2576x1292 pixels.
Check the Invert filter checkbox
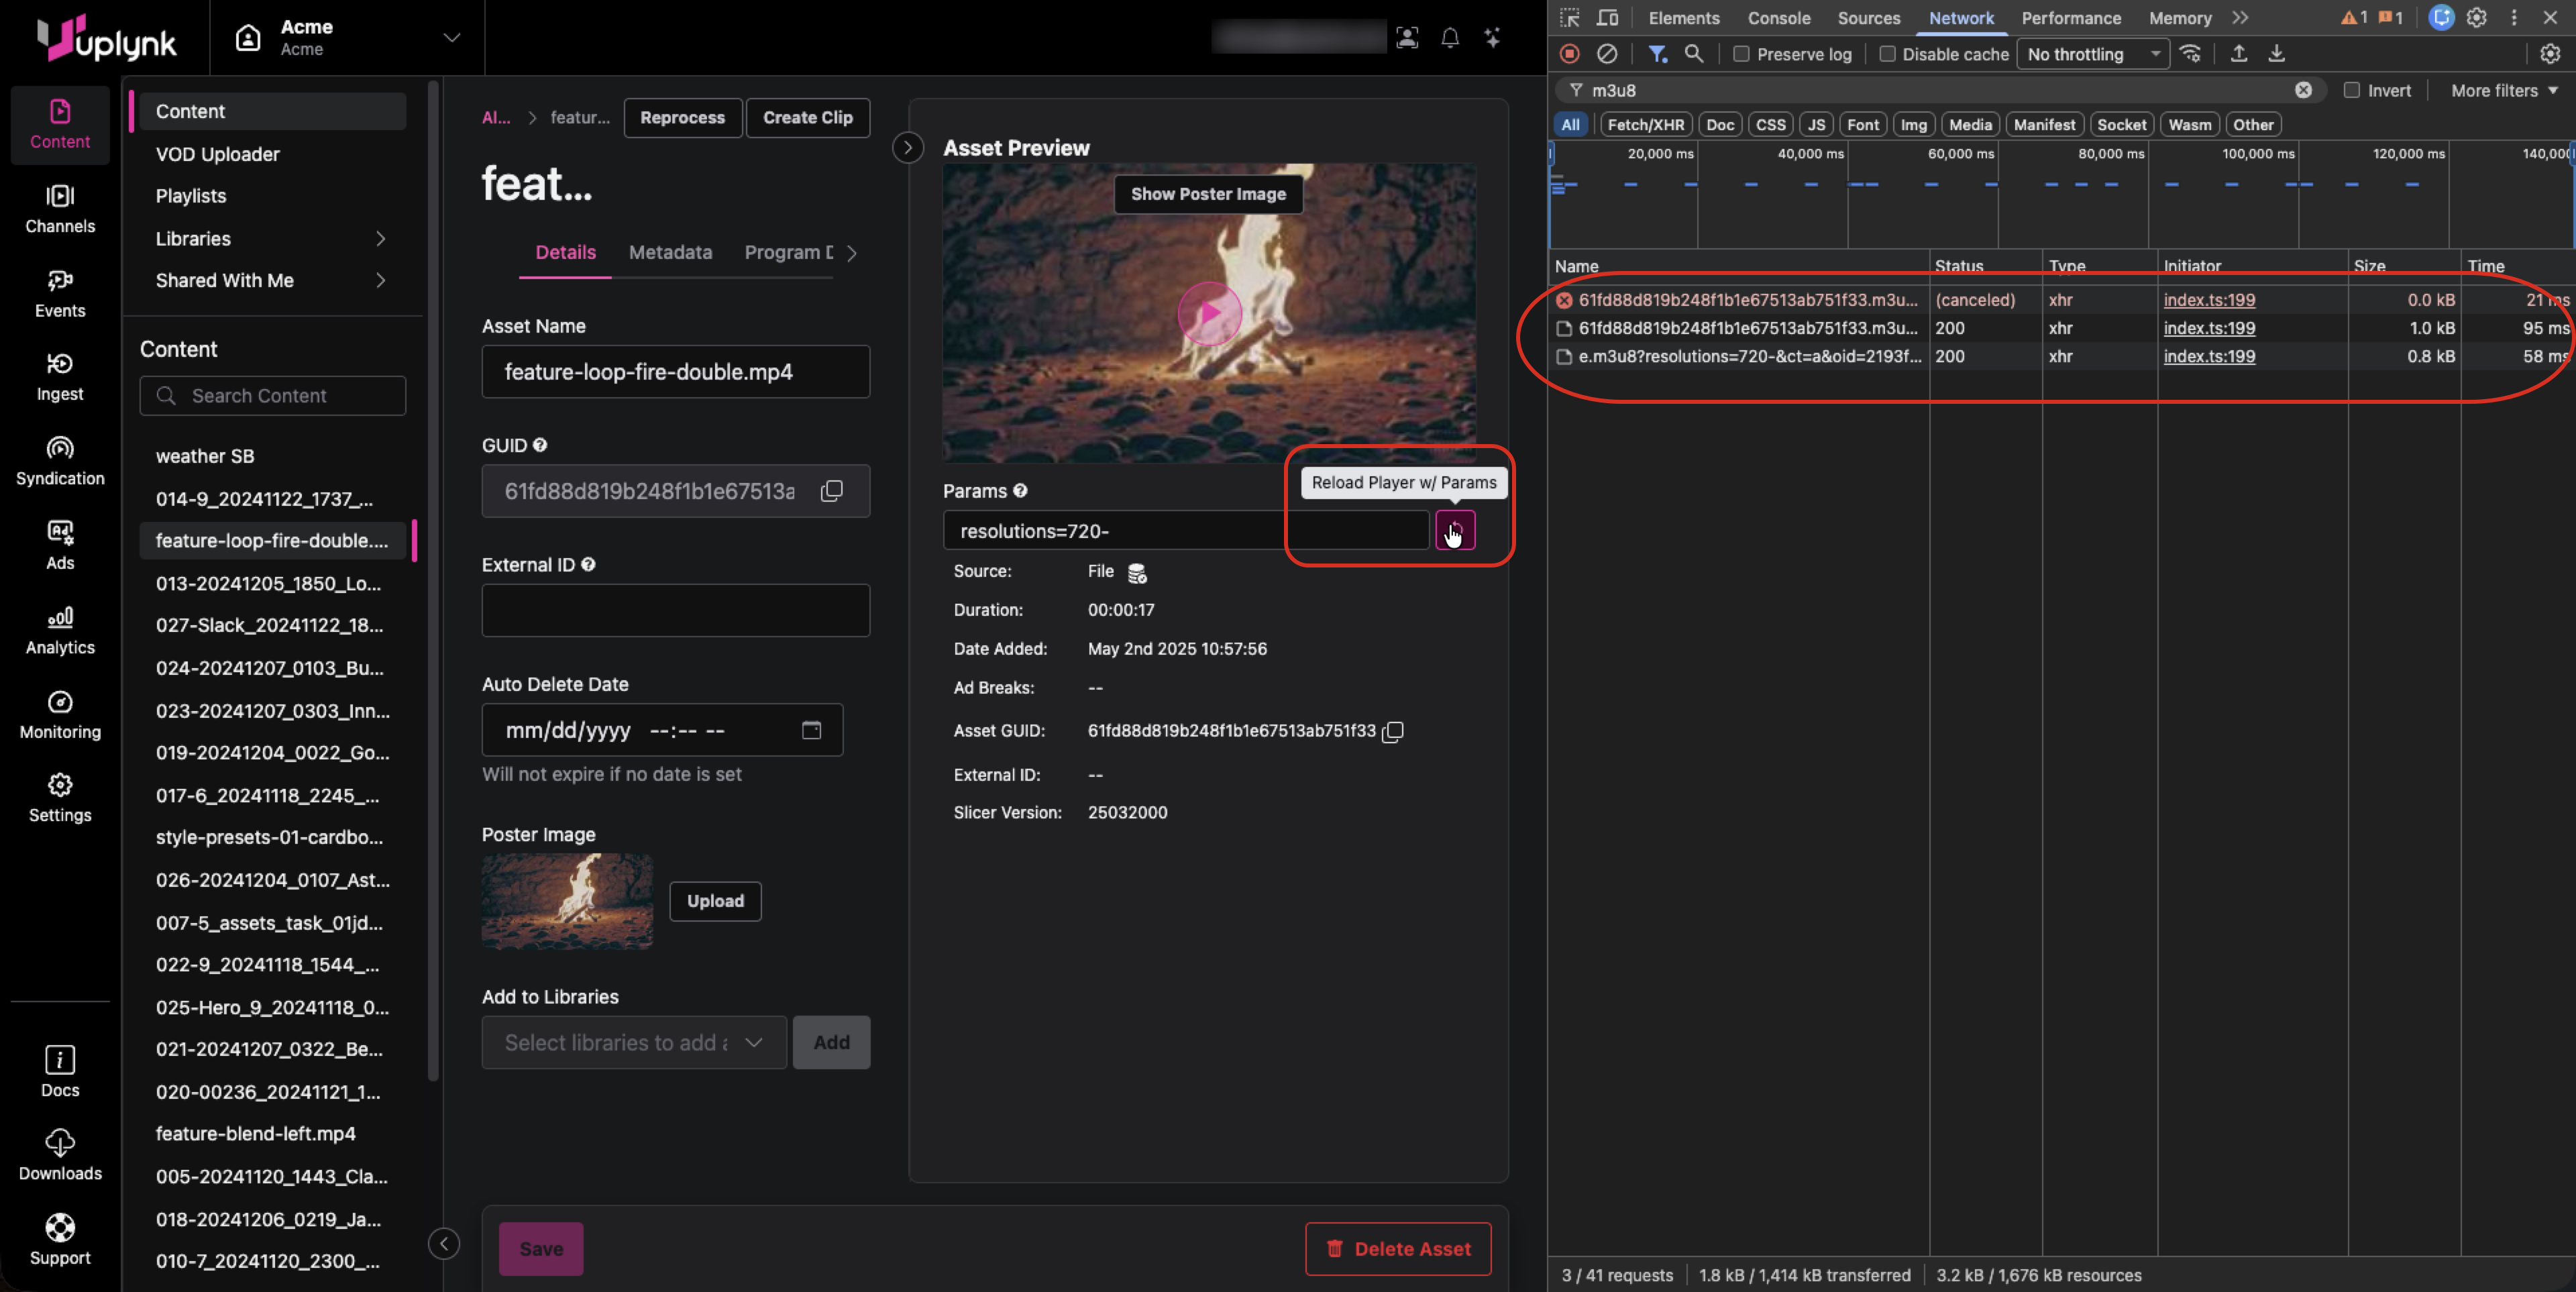2351,90
